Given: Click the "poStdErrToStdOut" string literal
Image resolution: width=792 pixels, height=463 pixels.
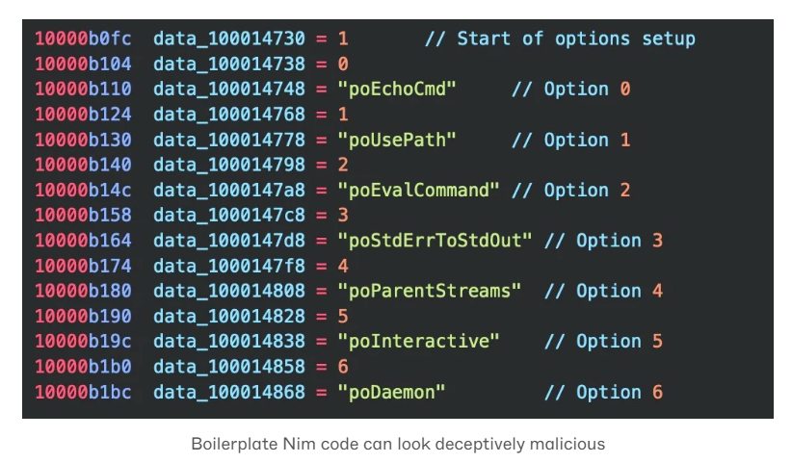Looking at the screenshot, I should point(435,241).
